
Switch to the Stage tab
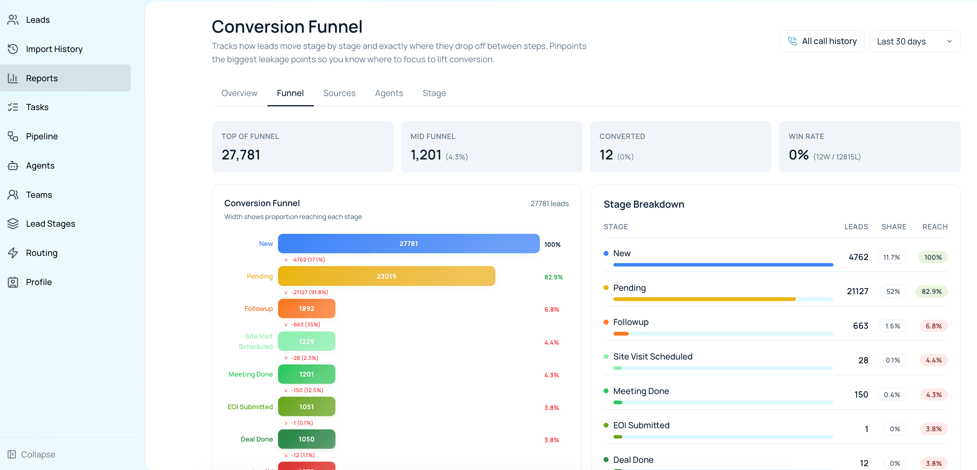pyautogui.click(x=434, y=93)
